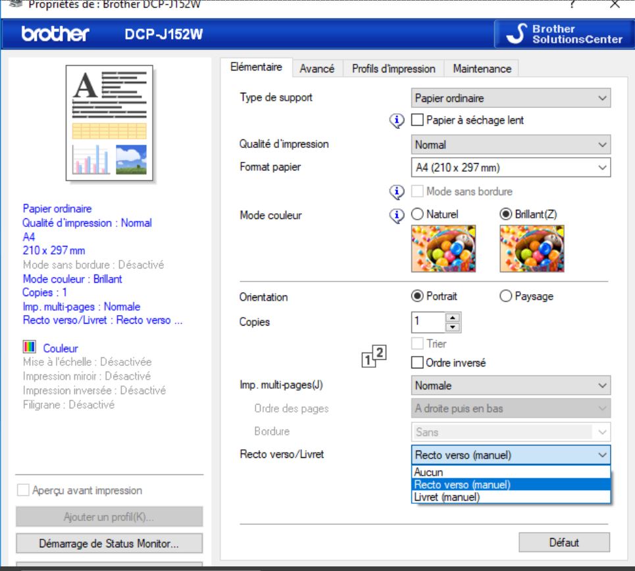The width and height of the screenshot is (635, 571).
Task: Click the info icon next to Mode couleur
Action: tap(397, 216)
